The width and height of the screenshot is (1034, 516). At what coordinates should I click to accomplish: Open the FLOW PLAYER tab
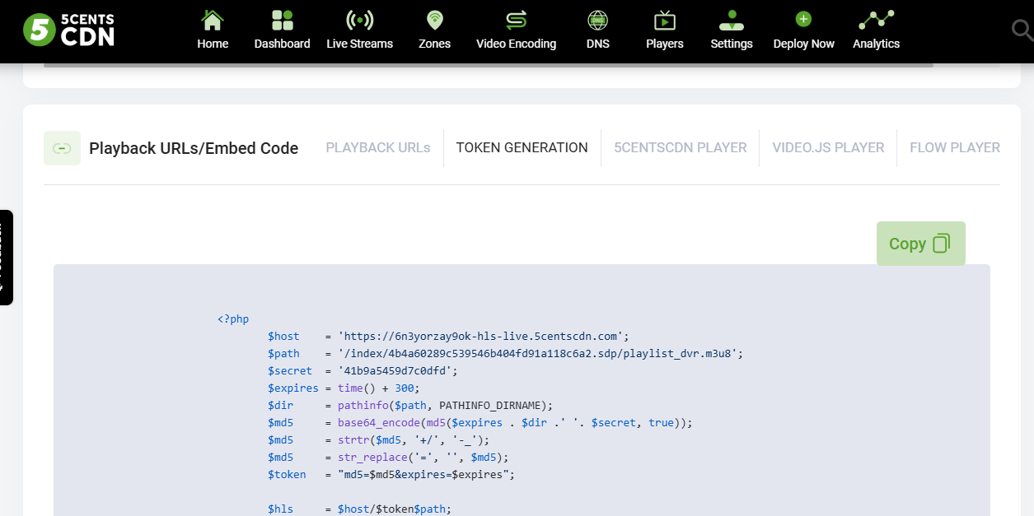pyautogui.click(x=955, y=148)
